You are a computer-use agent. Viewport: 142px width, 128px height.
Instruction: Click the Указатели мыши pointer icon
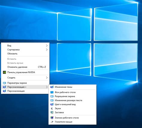(52, 122)
